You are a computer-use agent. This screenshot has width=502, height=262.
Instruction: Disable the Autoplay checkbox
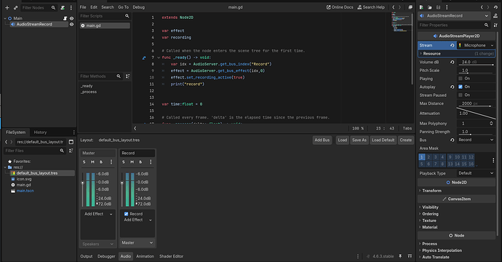pyautogui.click(x=461, y=87)
